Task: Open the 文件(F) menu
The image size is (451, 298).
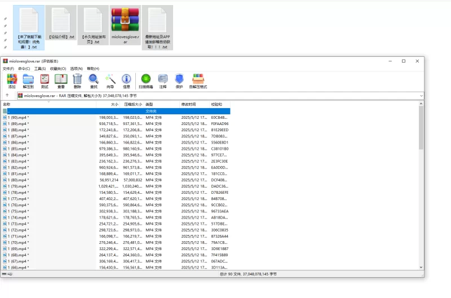Action: click(8, 69)
